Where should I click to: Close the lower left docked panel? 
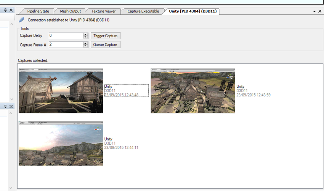click(x=11, y=106)
